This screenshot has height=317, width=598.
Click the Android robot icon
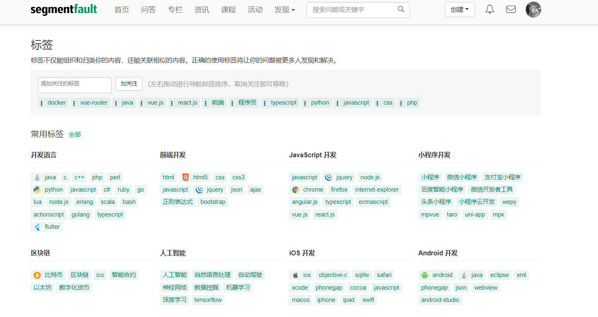click(425, 275)
